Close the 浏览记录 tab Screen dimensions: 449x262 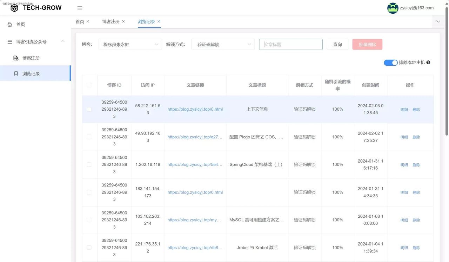coord(159,21)
